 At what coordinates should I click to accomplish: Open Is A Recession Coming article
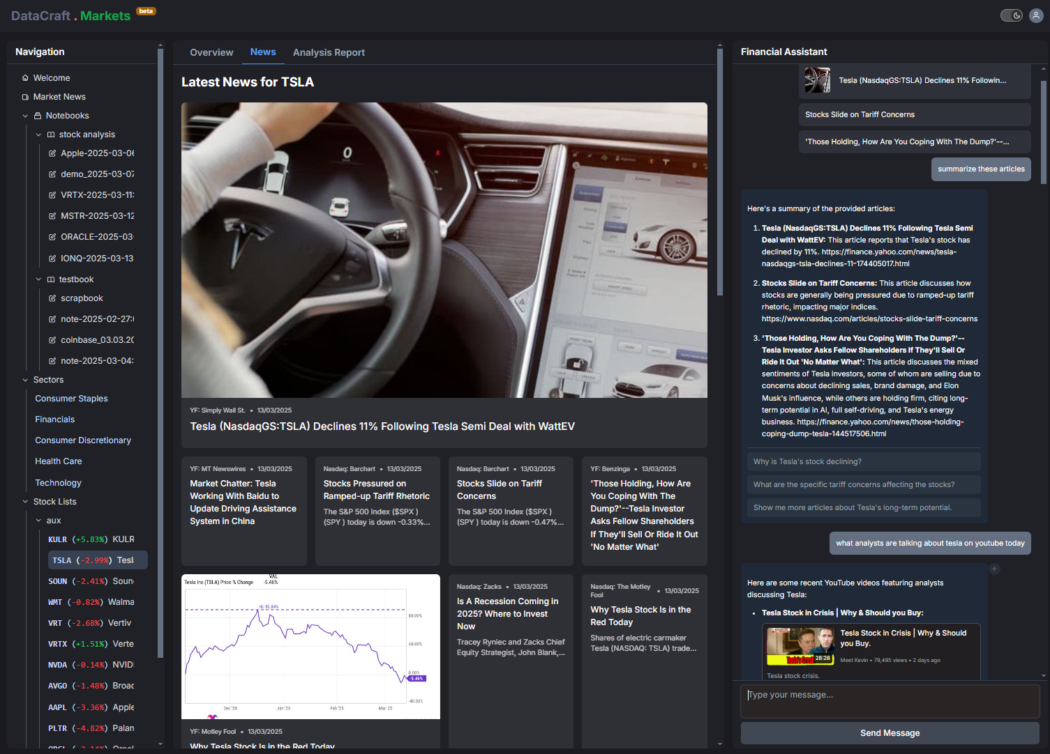tap(511, 661)
